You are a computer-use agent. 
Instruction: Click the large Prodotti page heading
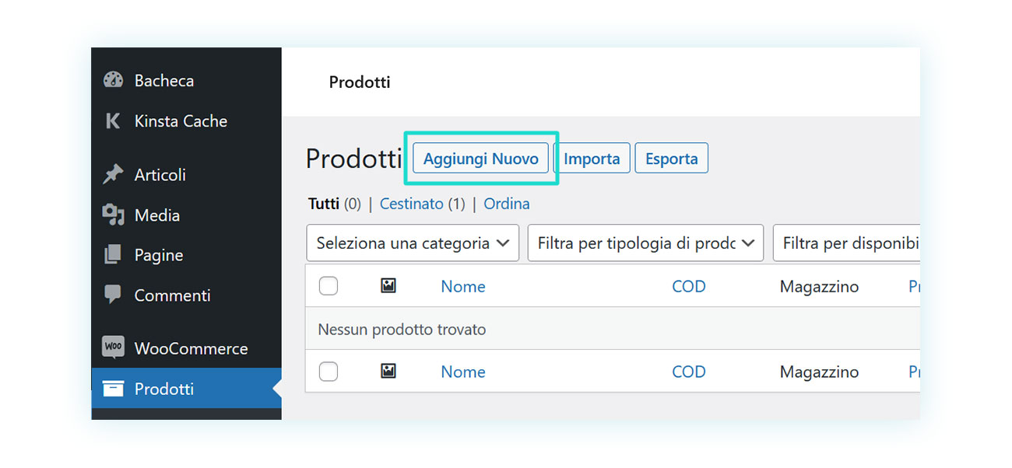click(x=353, y=159)
